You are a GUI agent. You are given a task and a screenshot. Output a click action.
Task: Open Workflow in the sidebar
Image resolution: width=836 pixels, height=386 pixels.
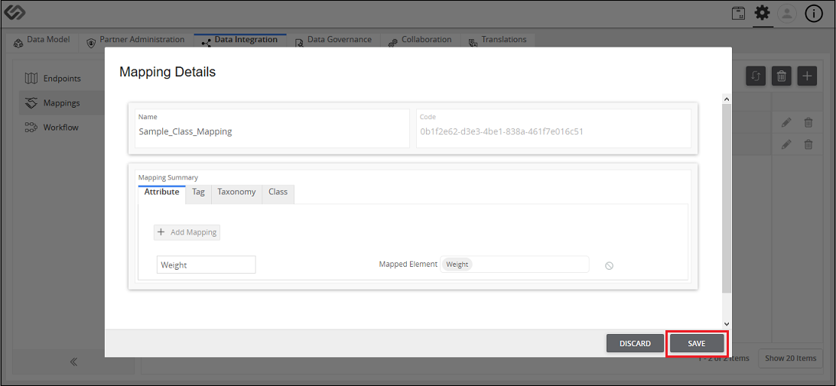coord(61,128)
